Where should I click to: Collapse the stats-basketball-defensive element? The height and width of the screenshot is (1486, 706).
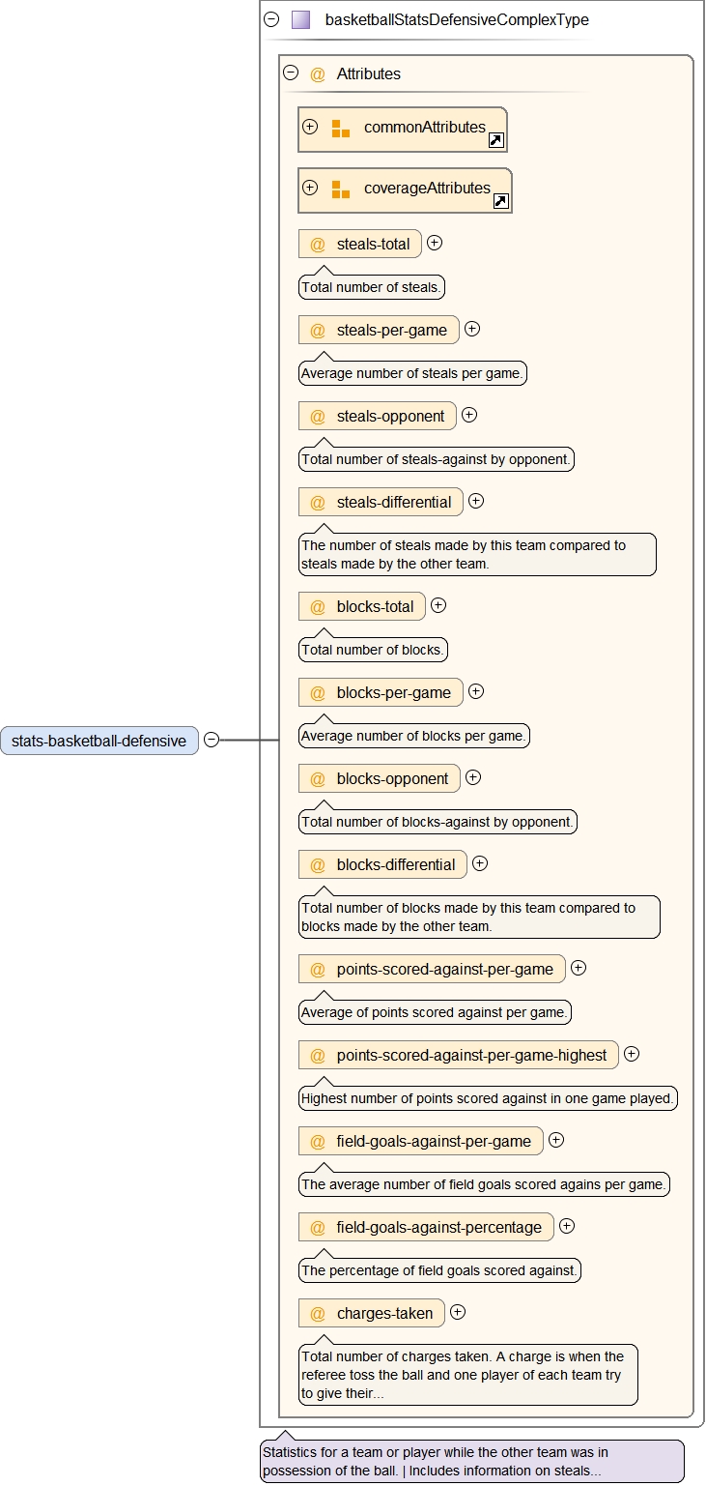pyautogui.click(x=212, y=740)
